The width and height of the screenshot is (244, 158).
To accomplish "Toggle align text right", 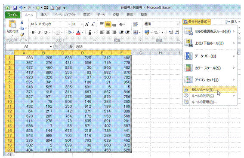I will (114, 33).
